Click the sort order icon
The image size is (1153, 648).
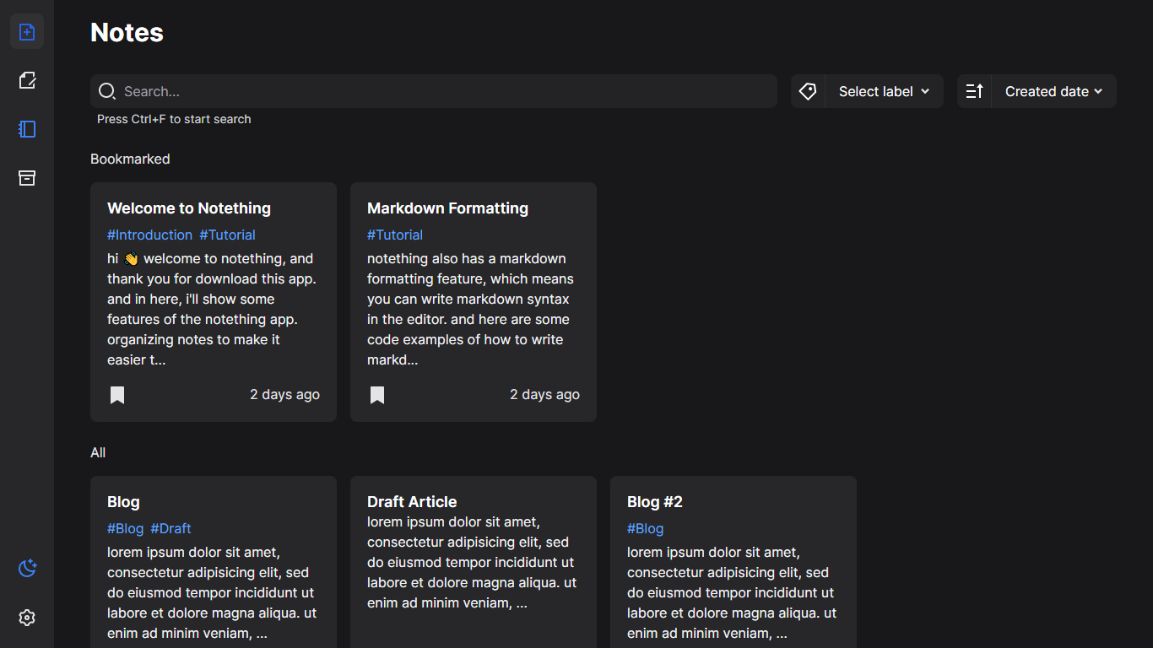click(x=974, y=90)
